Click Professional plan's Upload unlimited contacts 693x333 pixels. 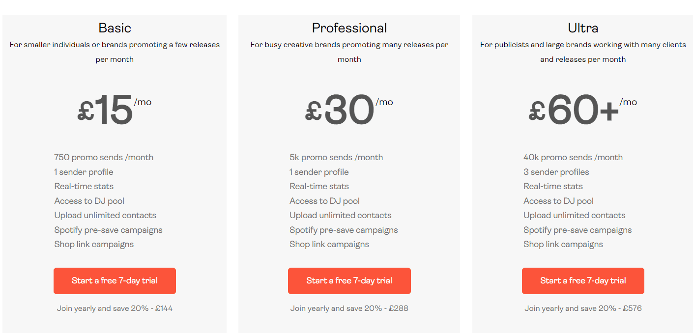[x=341, y=215]
